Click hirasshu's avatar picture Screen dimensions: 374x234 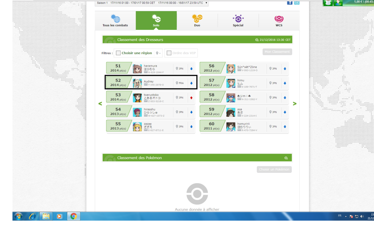137,112
